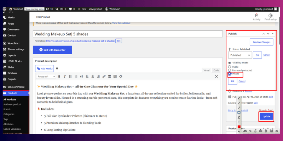Insert a numbered list
This screenshot has width=283, height=141.
(x=76, y=76)
